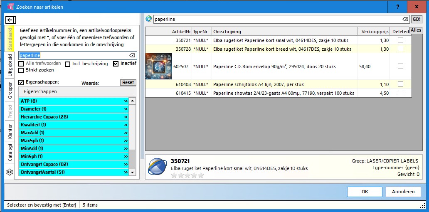Click the Eigenschappen list header

tap(77, 91)
